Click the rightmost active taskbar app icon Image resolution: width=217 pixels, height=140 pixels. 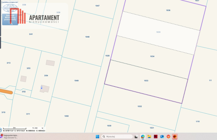[x=175, y=136]
